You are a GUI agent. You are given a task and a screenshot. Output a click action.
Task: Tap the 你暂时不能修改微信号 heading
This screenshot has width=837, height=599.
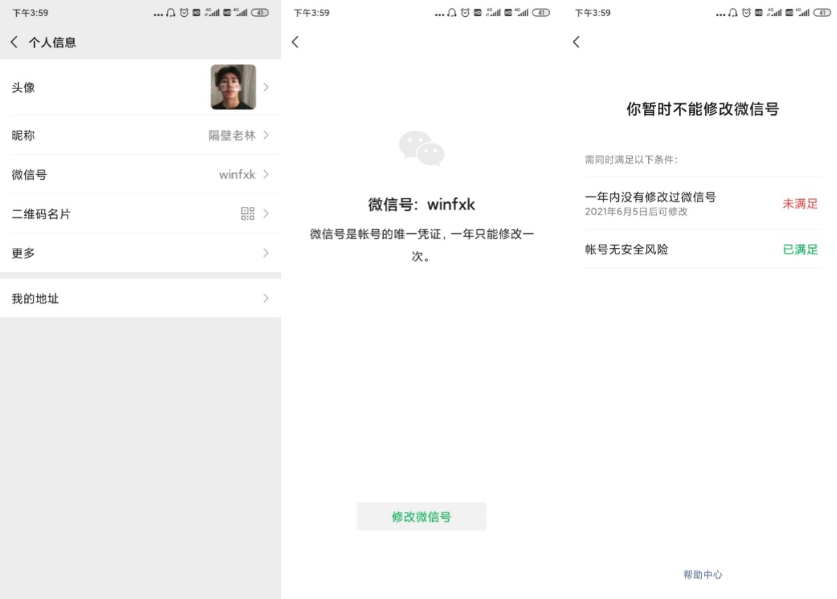[x=702, y=109]
